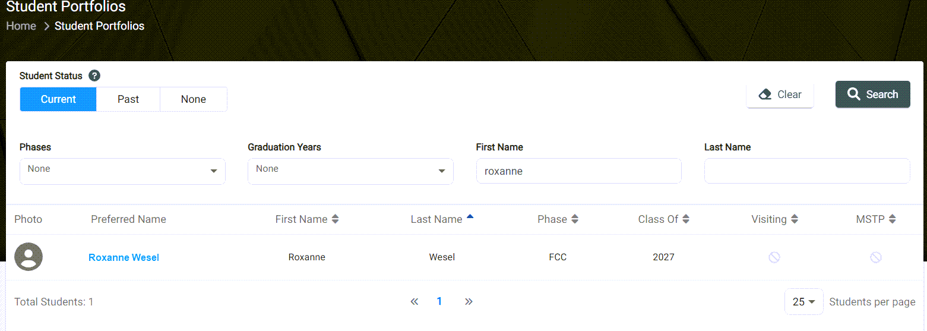
Task: Go to the first page of results
Action: tap(415, 301)
